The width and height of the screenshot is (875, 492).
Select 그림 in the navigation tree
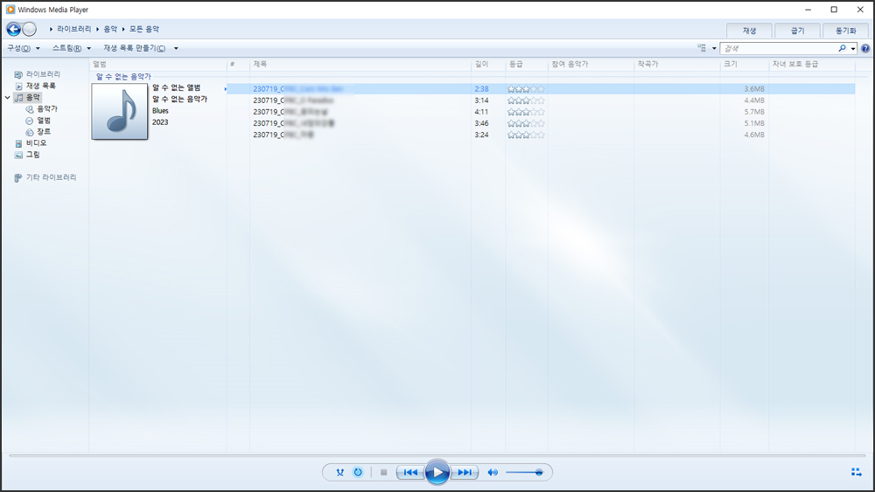click(33, 155)
